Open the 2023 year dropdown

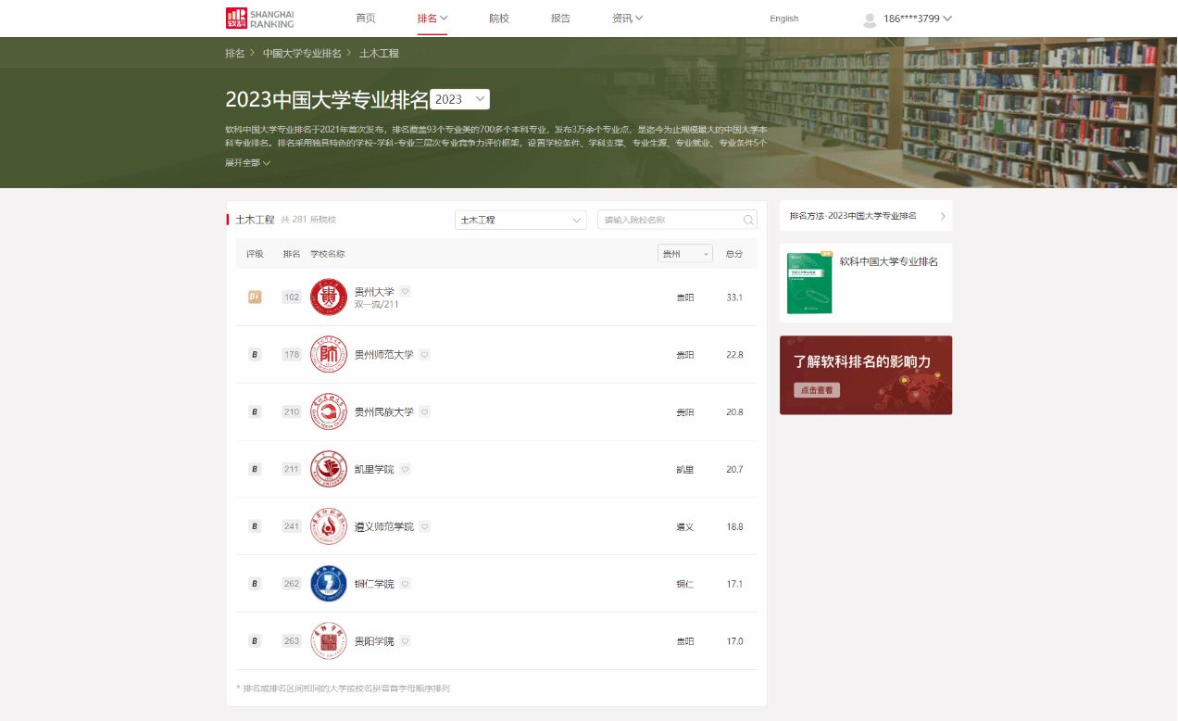(459, 100)
